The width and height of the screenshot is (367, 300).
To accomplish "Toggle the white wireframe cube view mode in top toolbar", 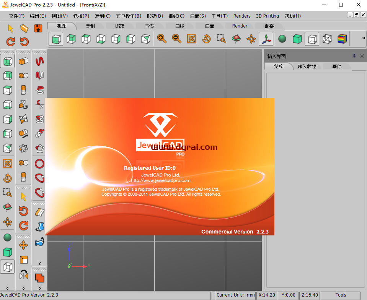I will point(312,39).
